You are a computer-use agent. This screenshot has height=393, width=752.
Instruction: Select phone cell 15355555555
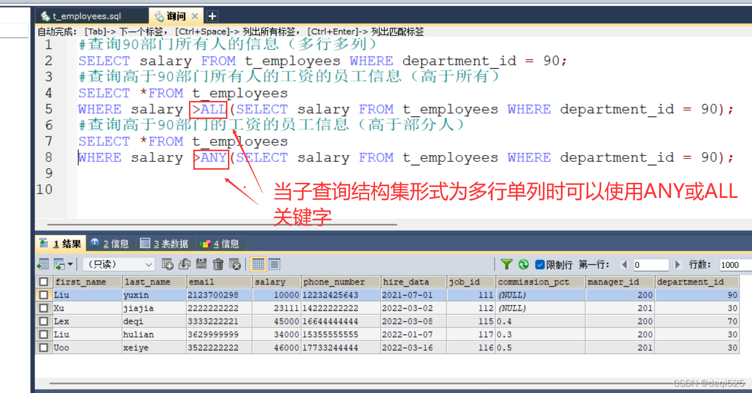click(x=341, y=334)
